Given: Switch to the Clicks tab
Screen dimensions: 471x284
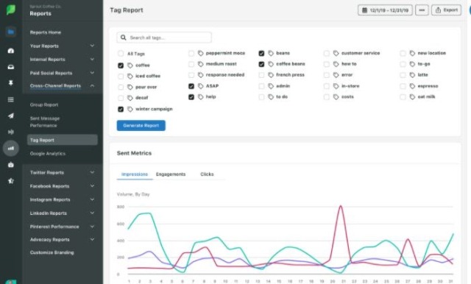Looking at the screenshot, I should 207,174.
